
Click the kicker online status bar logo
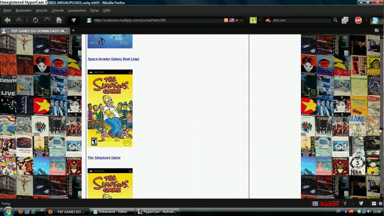click(330, 203)
